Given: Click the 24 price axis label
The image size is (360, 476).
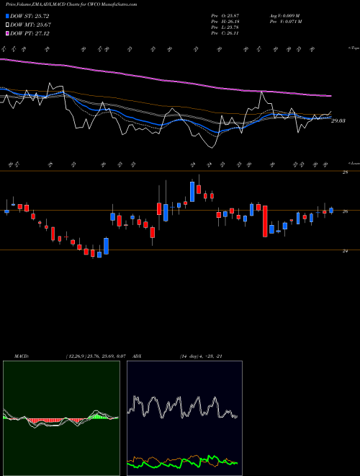Looking at the screenshot, I should pyautogui.click(x=345, y=251).
